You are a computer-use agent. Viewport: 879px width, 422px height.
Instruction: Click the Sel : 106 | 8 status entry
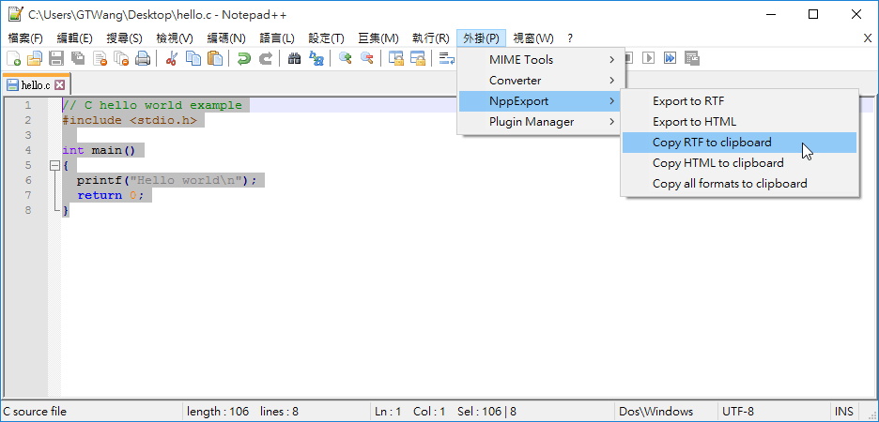(486, 412)
